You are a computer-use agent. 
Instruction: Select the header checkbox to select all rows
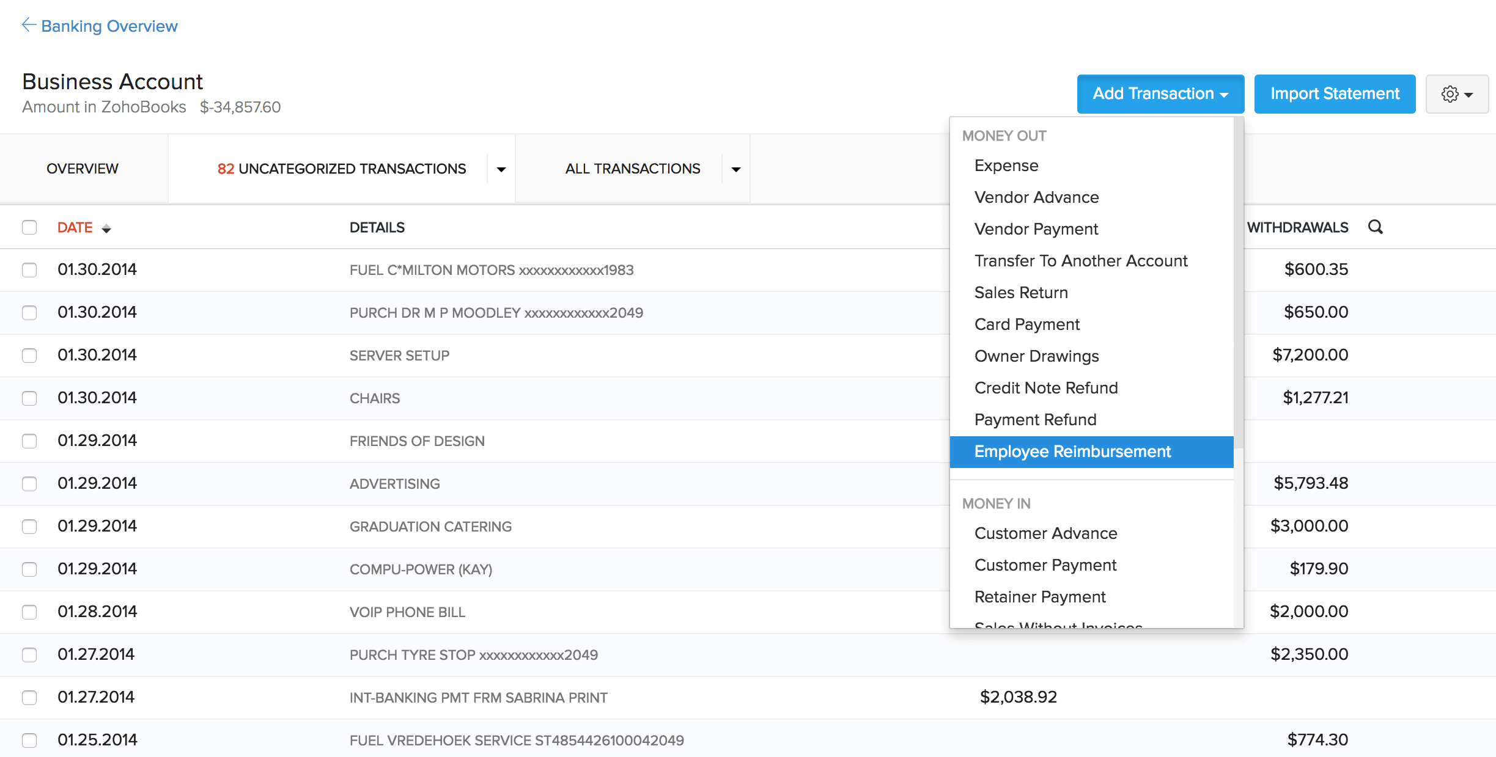pyautogui.click(x=29, y=227)
